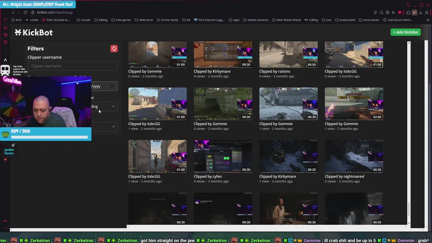Open the Kick bookmark folder
Image resolution: width=432 pixels, height=243 pixels.
tap(16, 20)
